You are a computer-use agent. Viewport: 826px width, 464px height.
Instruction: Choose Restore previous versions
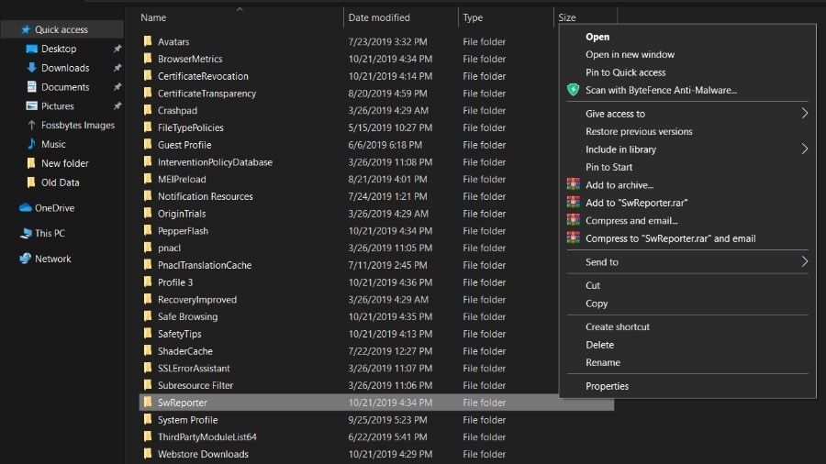[639, 131]
